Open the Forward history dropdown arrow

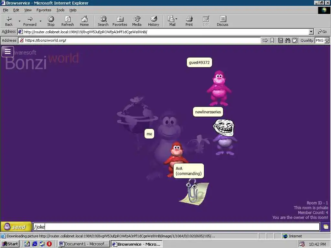[x=40, y=21]
